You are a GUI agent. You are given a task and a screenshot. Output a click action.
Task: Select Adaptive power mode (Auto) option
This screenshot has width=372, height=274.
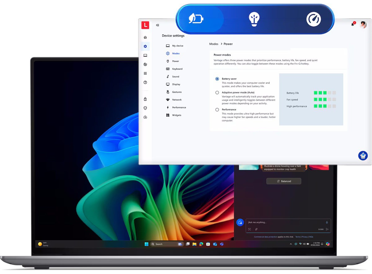(x=217, y=93)
